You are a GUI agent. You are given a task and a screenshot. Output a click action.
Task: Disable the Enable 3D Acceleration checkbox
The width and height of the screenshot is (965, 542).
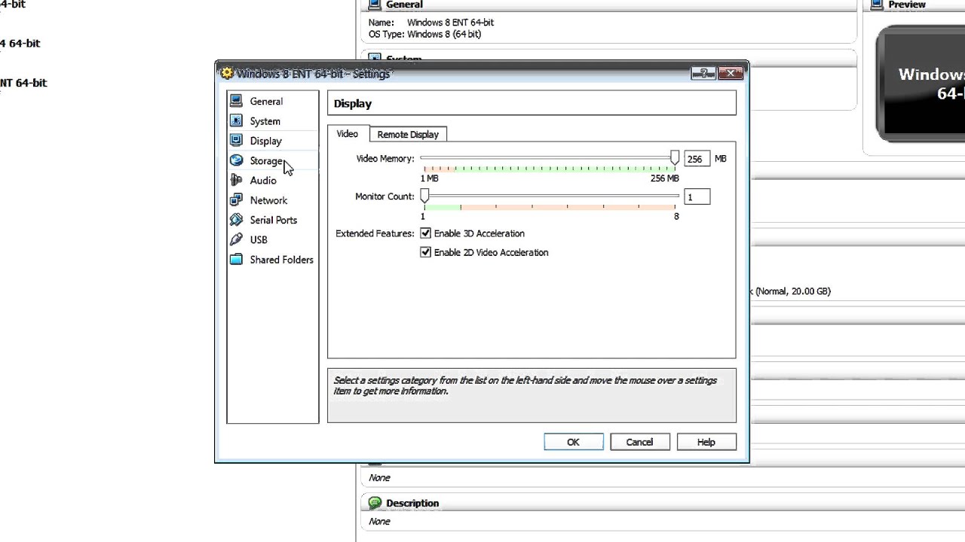(425, 233)
